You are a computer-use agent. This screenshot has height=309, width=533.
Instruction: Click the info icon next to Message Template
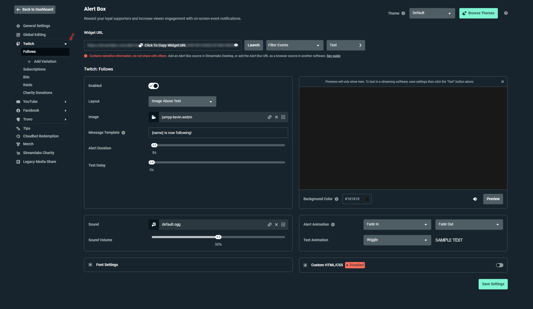click(x=123, y=133)
